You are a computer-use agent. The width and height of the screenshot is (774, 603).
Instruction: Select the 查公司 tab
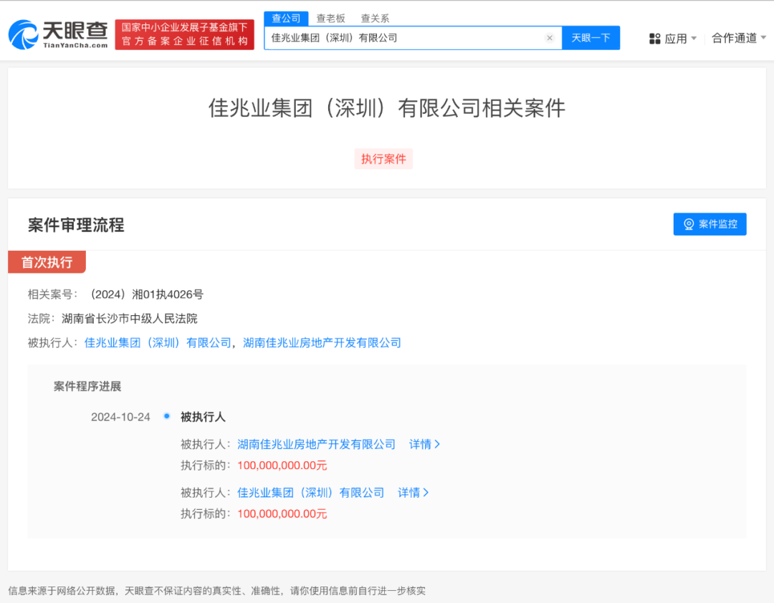tap(286, 18)
